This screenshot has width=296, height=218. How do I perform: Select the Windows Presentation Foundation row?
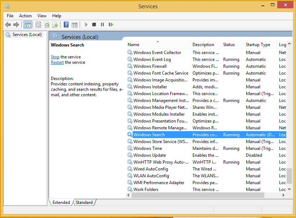[x=206, y=121]
